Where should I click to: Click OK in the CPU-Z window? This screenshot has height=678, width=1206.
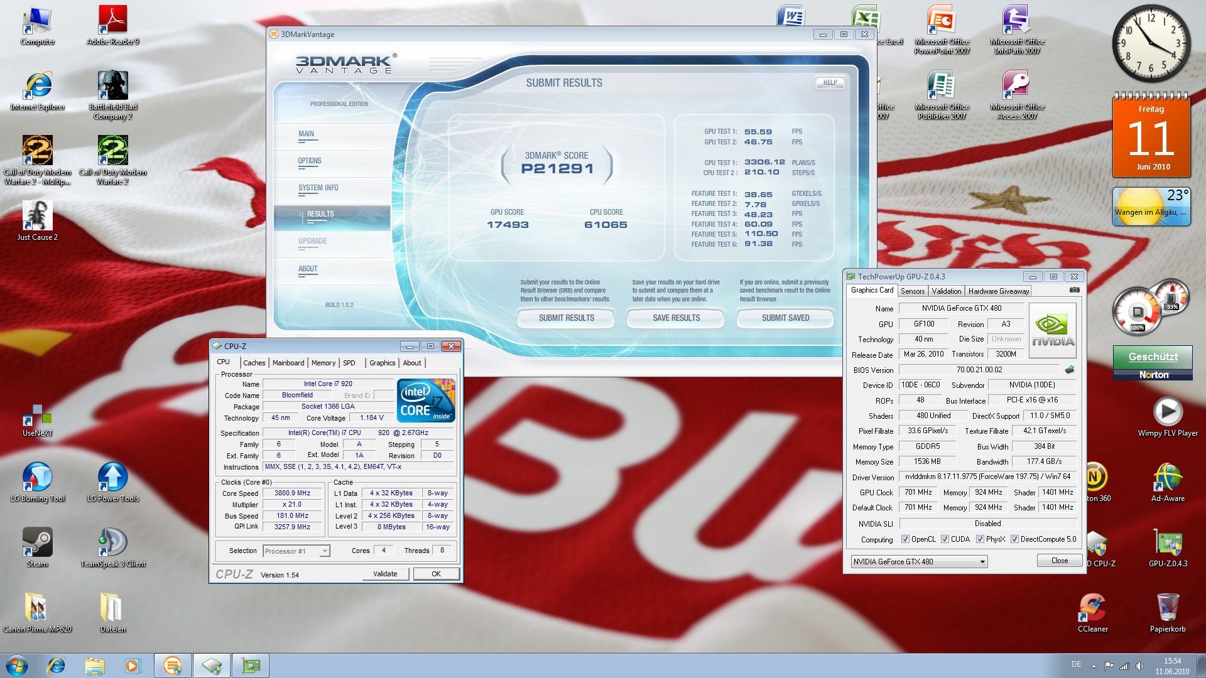[x=436, y=574]
